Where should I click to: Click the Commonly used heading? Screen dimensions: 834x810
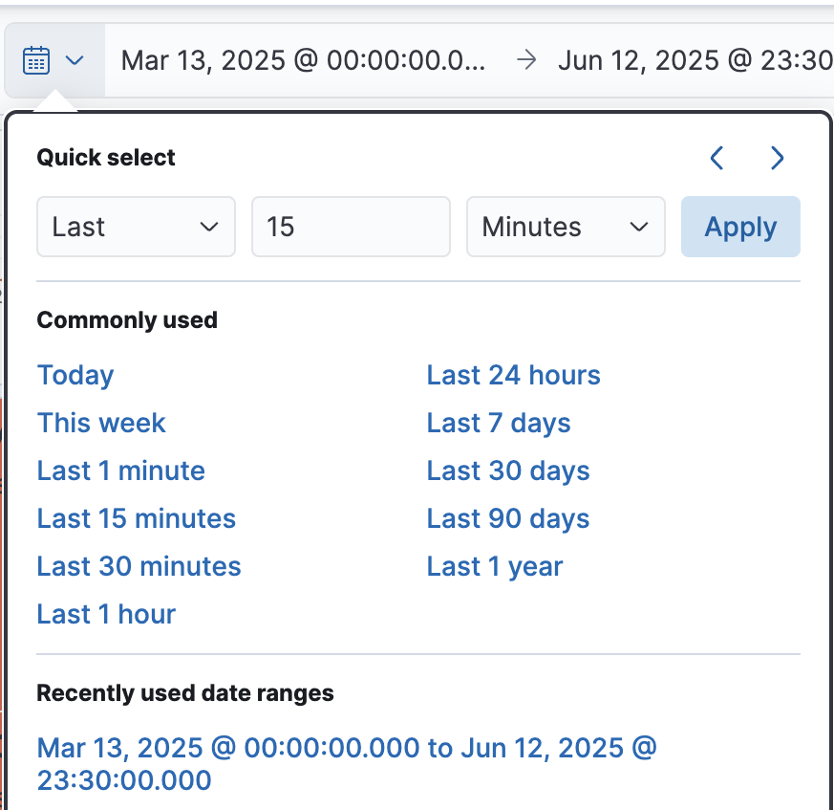tap(127, 320)
